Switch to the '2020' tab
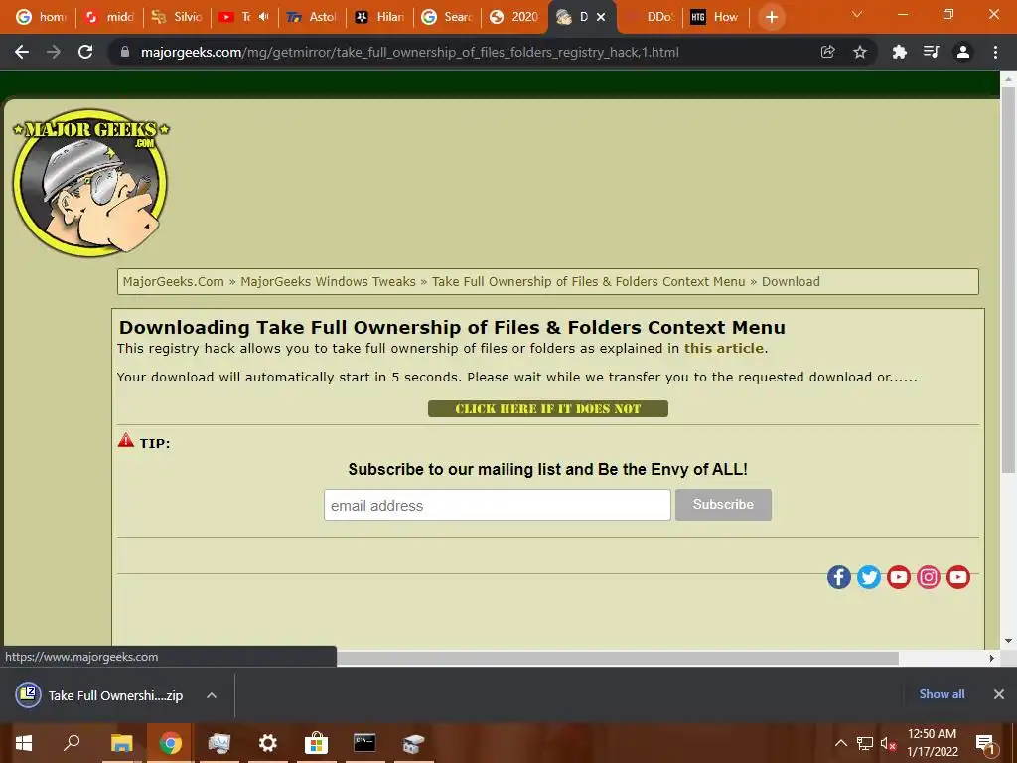 pyautogui.click(x=514, y=17)
